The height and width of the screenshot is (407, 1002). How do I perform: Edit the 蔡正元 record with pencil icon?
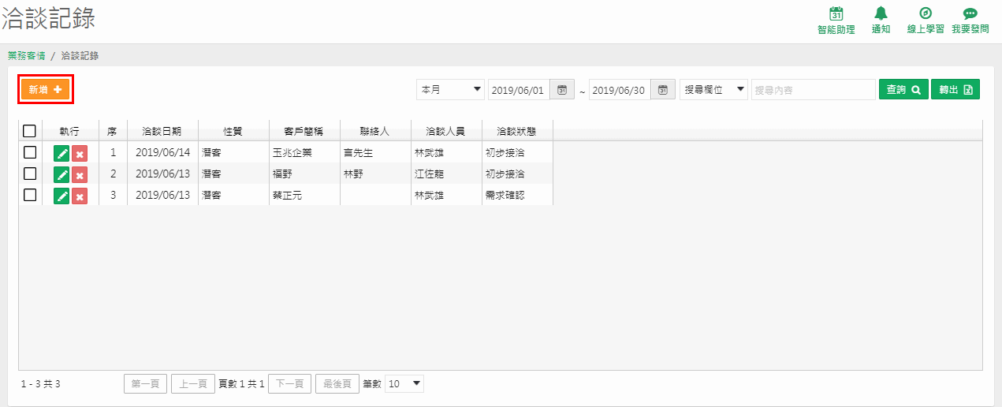61,196
